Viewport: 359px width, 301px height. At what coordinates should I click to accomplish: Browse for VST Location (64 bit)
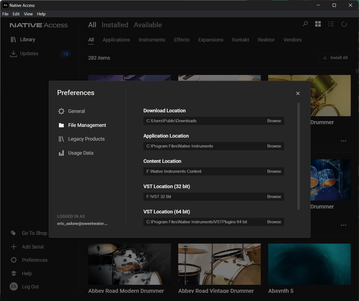pyautogui.click(x=274, y=222)
